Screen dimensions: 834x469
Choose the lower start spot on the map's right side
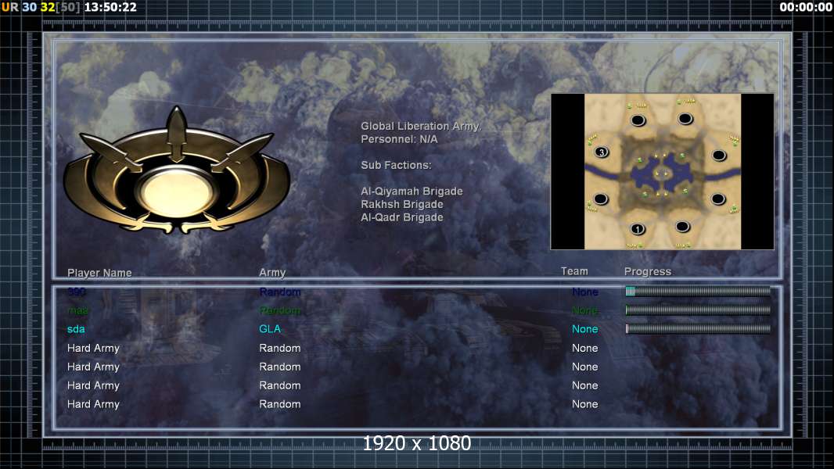(x=718, y=199)
